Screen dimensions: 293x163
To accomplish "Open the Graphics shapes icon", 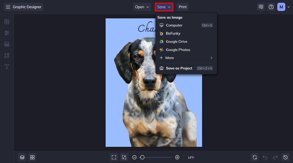I will point(7,55).
